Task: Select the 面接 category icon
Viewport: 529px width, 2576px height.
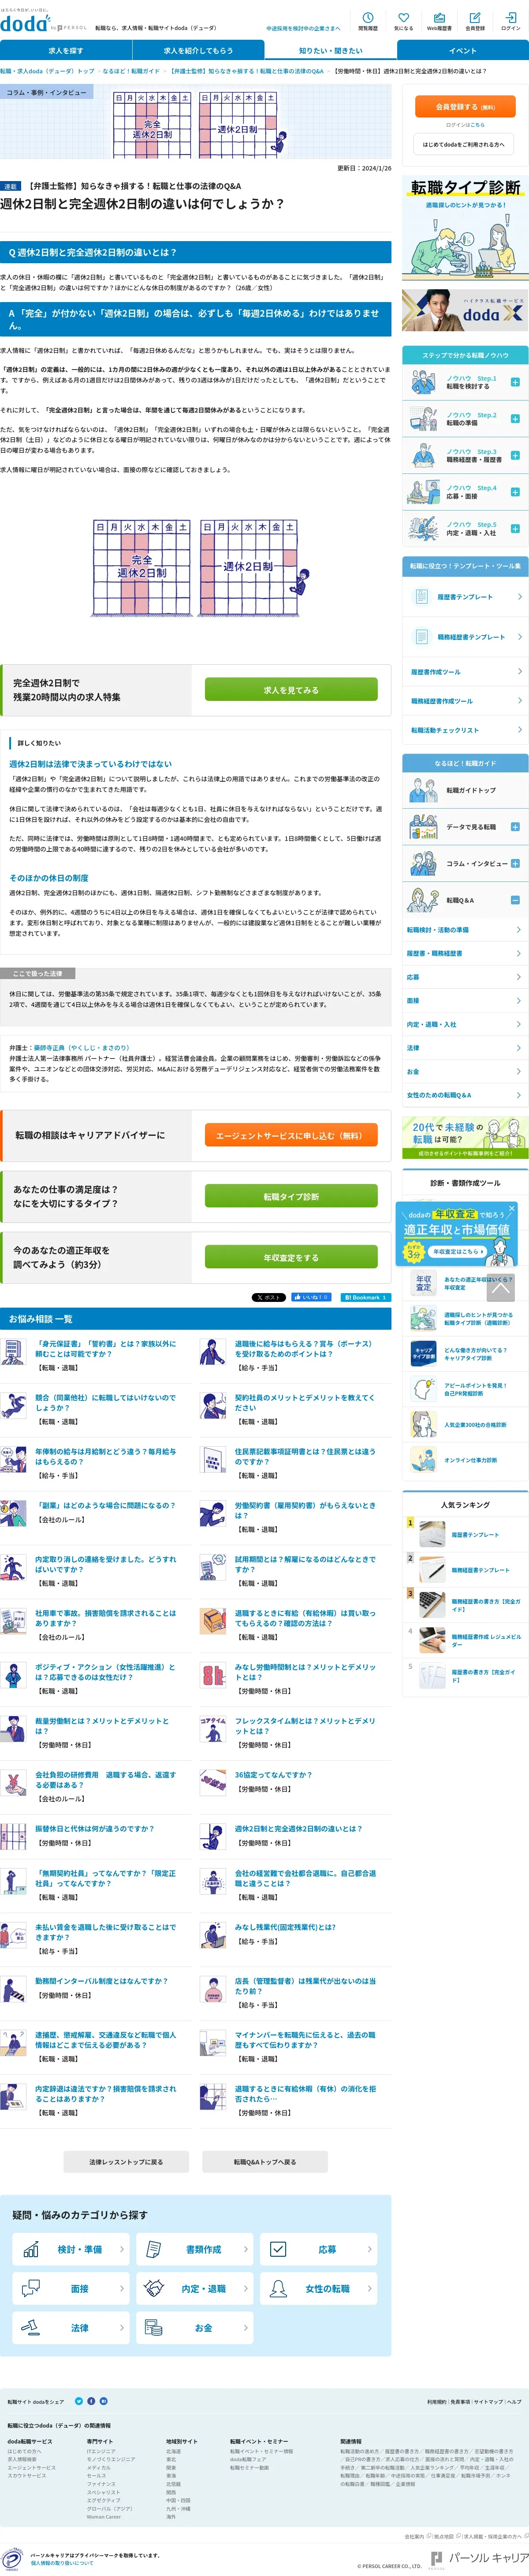Action: pyautogui.click(x=31, y=2288)
